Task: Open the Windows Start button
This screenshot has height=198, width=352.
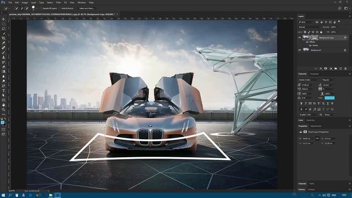Action: click(x=3, y=195)
